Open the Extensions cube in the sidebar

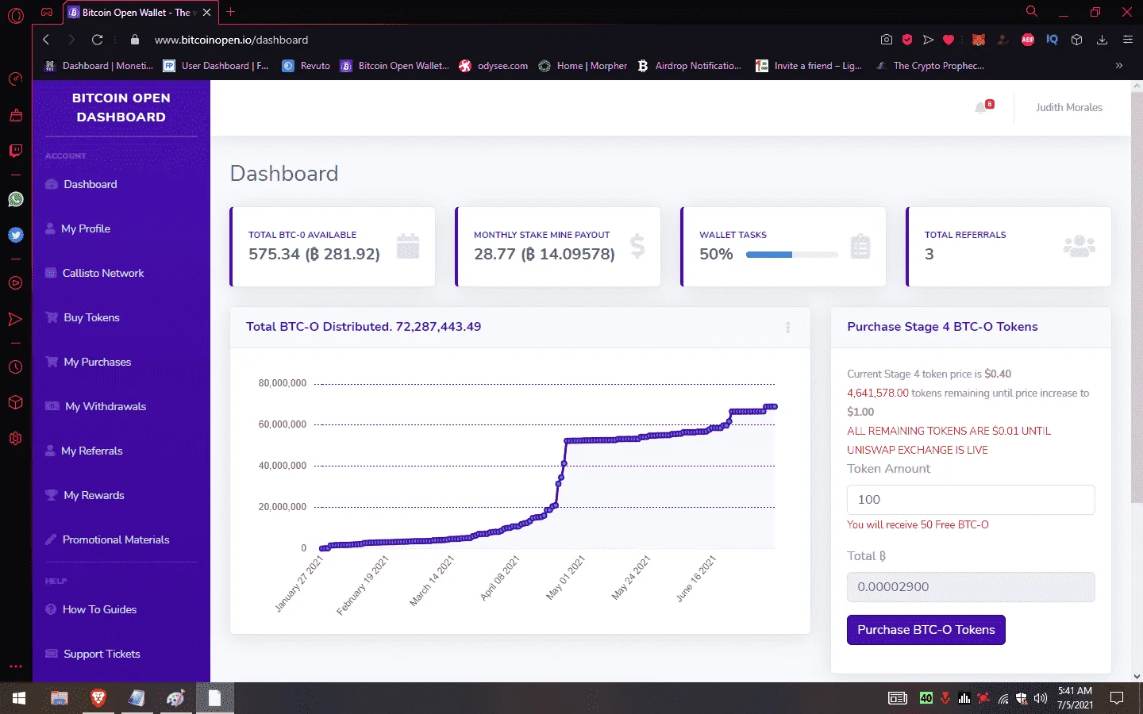coord(15,402)
